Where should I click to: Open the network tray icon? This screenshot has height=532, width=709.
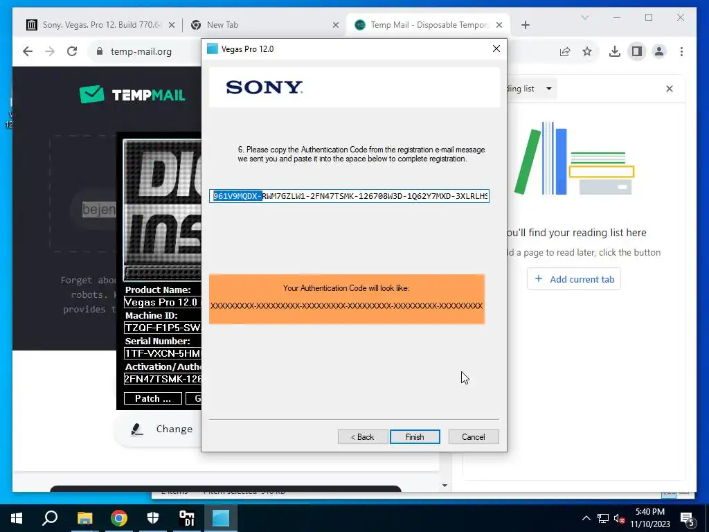603,518
